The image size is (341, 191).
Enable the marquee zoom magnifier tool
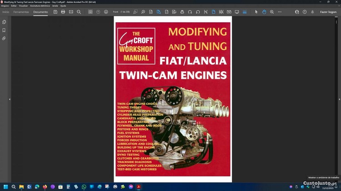point(272,12)
